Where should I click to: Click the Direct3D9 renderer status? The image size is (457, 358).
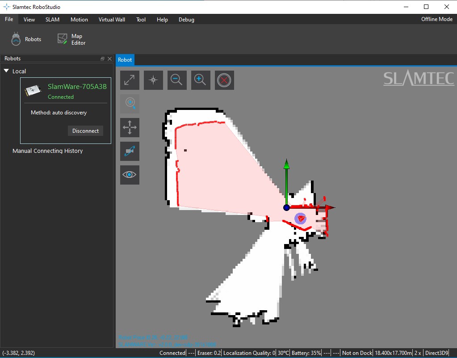tap(436, 353)
